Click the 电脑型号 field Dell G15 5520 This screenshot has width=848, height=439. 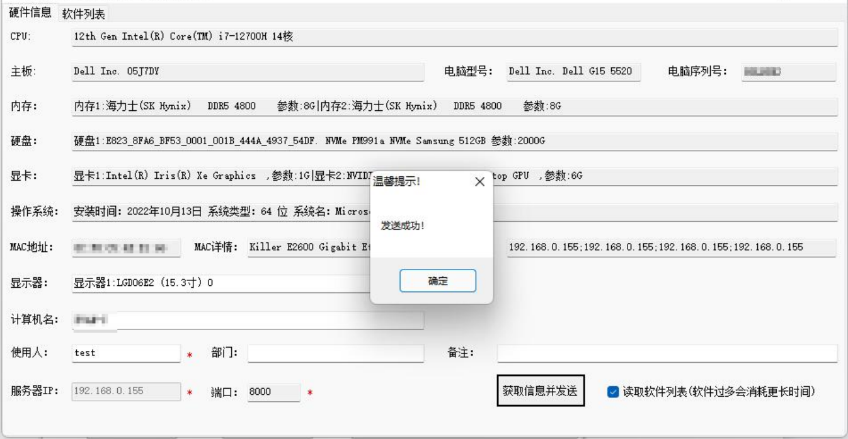[x=573, y=72]
